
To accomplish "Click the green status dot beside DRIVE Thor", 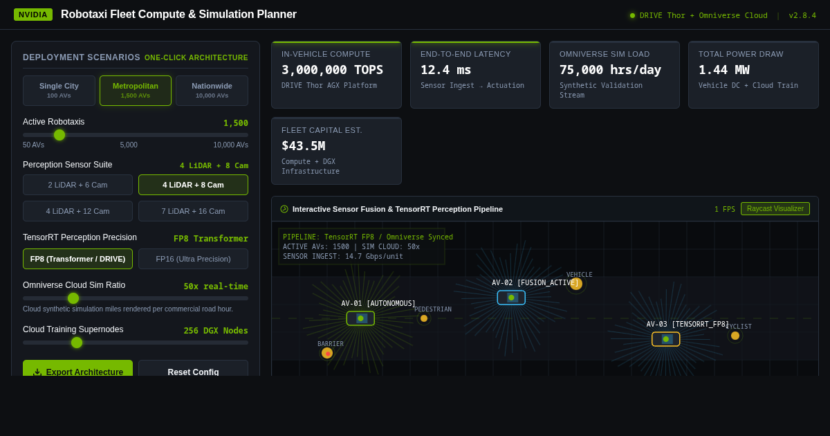I will 632,15.
